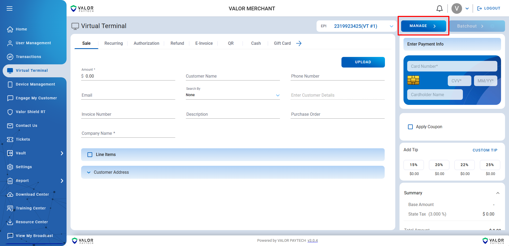Viewport: 509px width, 246px height.
Task: Click the MM/YY expiry field
Action: [485, 81]
